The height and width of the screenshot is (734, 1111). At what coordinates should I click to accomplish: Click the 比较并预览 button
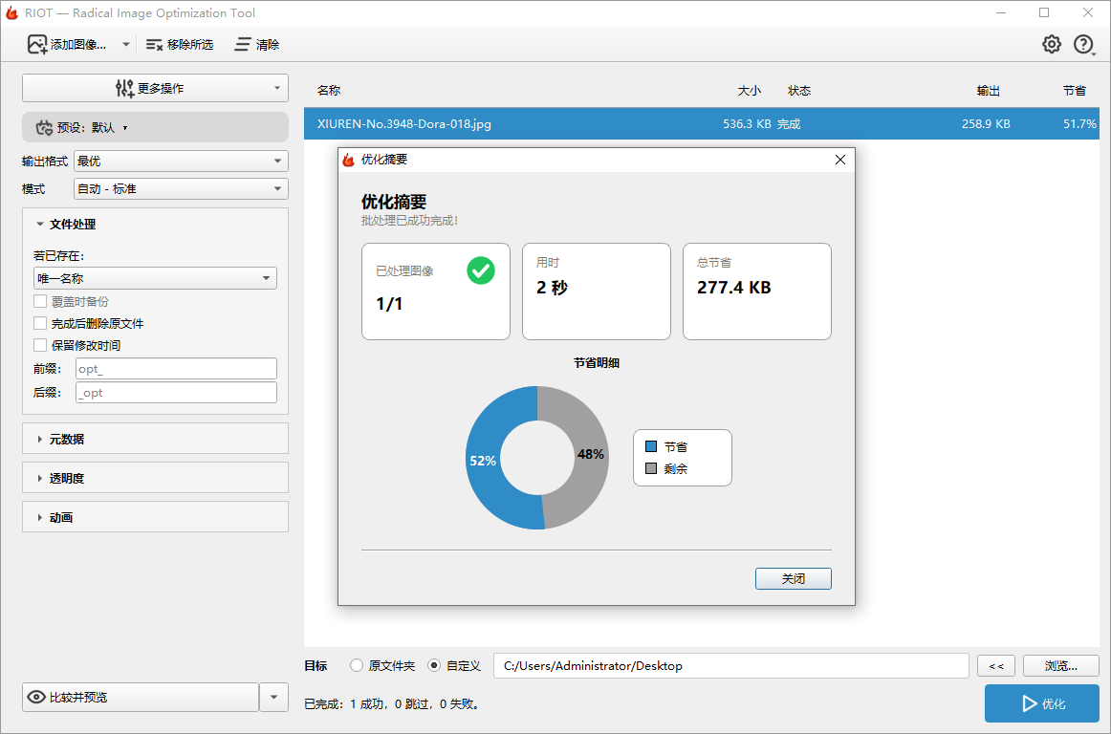coord(141,697)
